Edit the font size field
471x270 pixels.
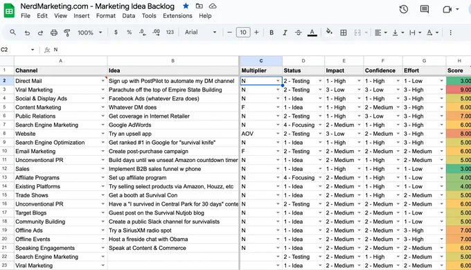tap(243, 32)
